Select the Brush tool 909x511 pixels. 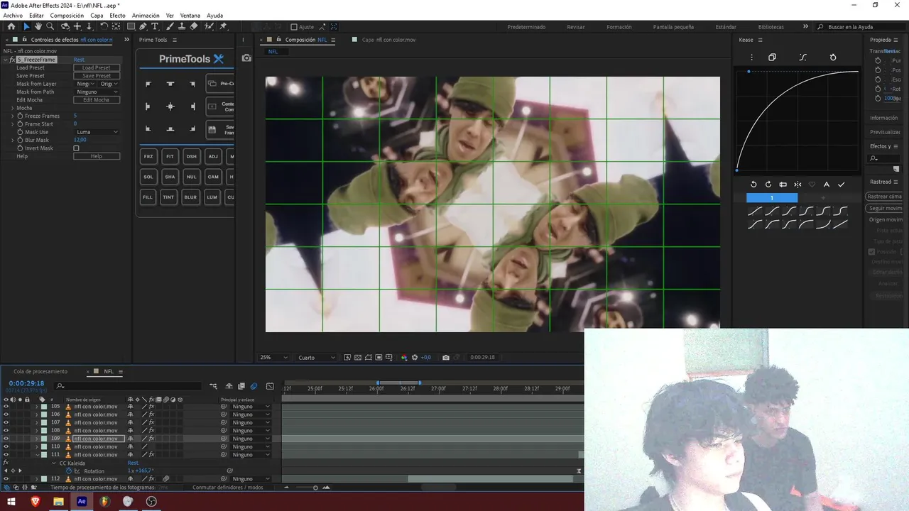(x=170, y=26)
